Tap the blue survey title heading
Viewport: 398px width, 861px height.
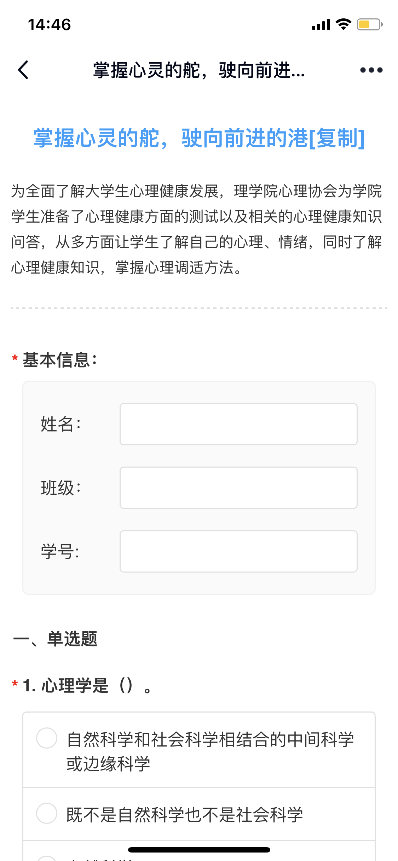pos(199,138)
